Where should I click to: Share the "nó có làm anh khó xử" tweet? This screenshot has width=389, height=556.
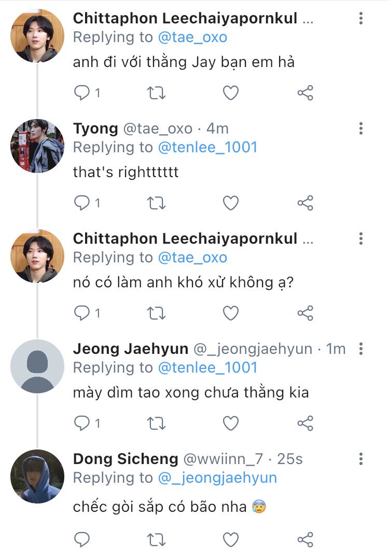point(305,313)
